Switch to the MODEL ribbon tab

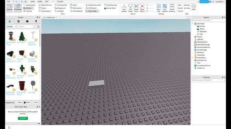pos(40,1)
